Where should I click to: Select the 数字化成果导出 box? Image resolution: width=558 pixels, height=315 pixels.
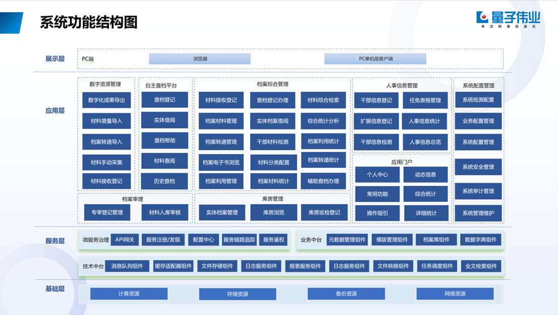(106, 100)
